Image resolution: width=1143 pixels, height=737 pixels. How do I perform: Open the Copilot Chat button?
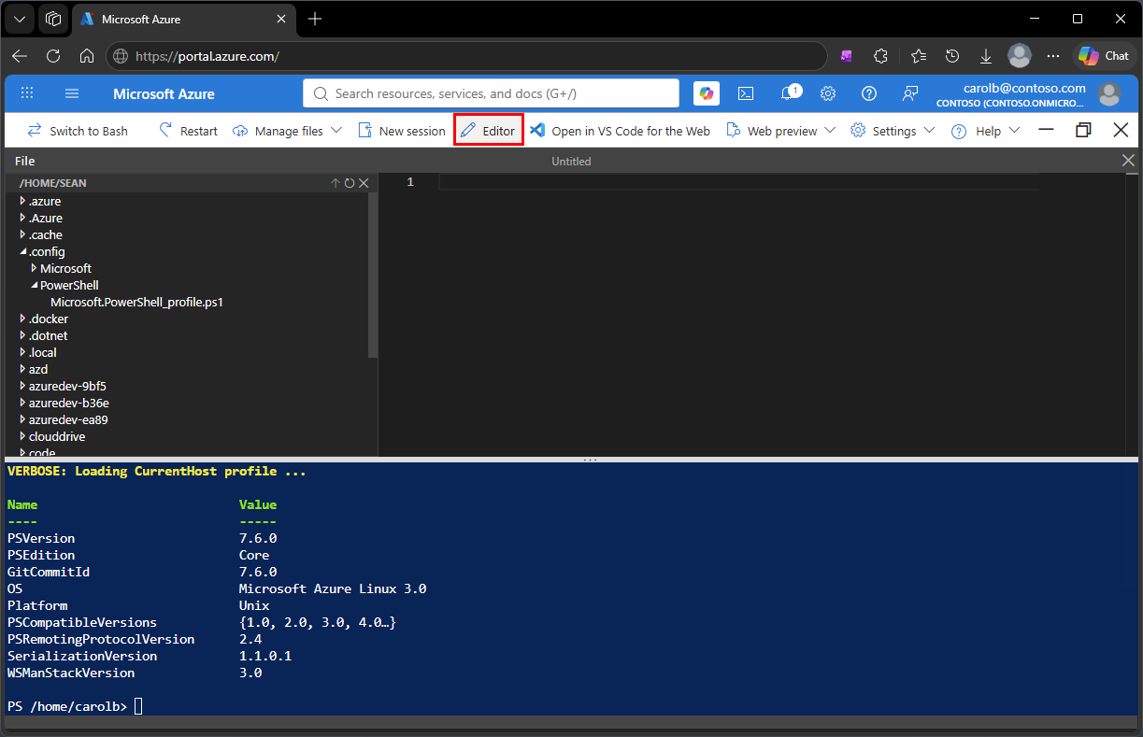[x=1104, y=56]
